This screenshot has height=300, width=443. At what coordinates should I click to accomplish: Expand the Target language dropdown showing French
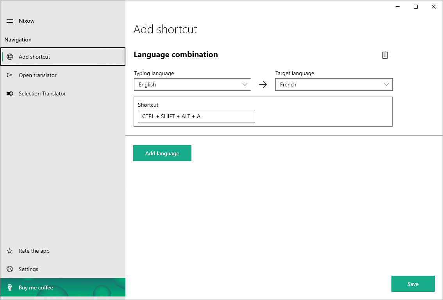[x=334, y=84]
